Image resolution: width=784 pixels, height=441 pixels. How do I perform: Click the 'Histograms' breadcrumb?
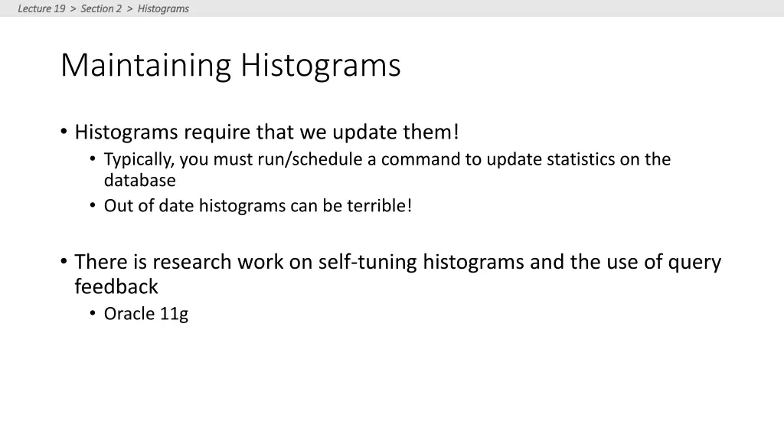coord(163,8)
